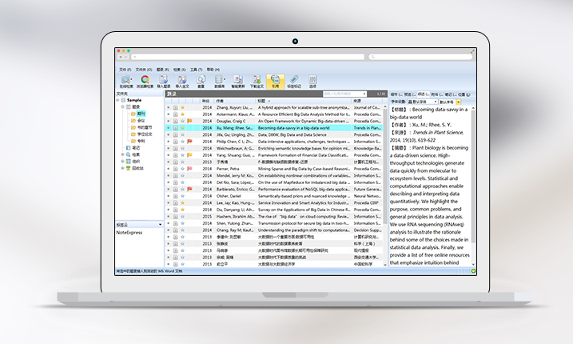
Task: Toggle the star on the Jifa, Guo row
Action: pyautogui.click(x=182, y=134)
